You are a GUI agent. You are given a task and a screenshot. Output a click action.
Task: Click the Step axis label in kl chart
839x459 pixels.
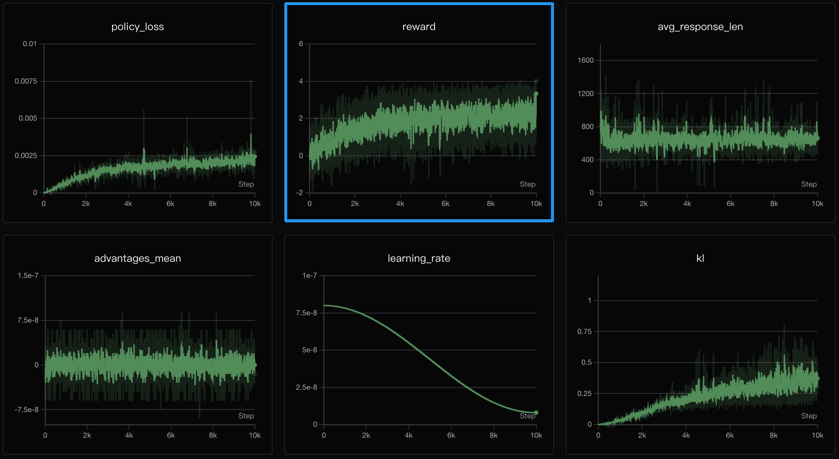809,416
